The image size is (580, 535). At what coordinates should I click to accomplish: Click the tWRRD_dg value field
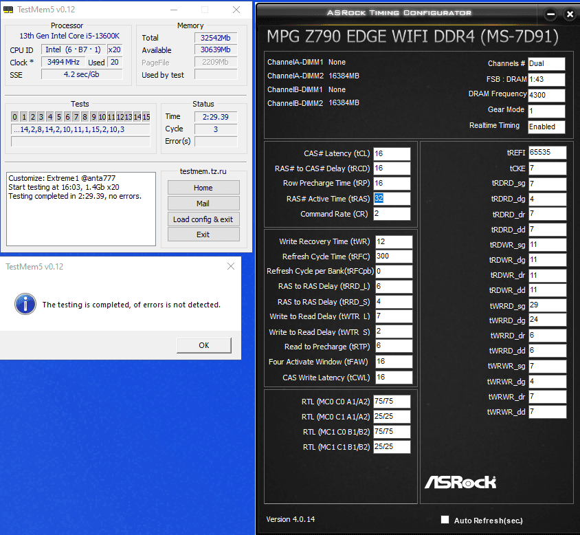pos(547,320)
